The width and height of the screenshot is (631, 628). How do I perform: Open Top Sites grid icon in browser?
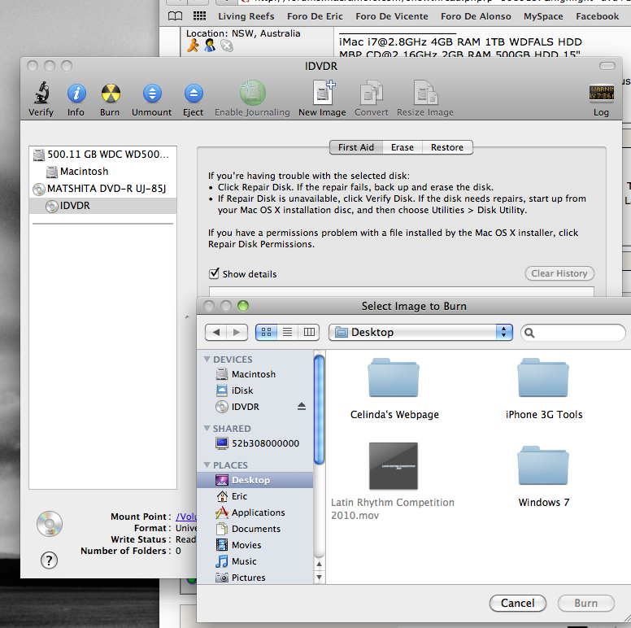(x=199, y=16)
